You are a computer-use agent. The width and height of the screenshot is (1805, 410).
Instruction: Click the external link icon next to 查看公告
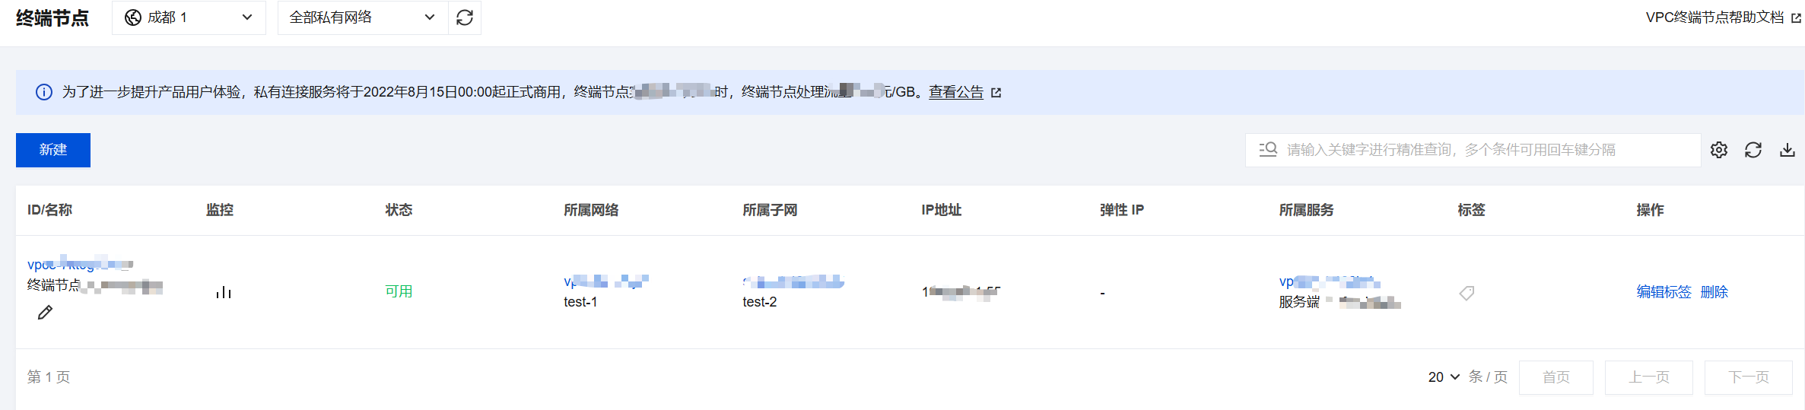[996, 93]
